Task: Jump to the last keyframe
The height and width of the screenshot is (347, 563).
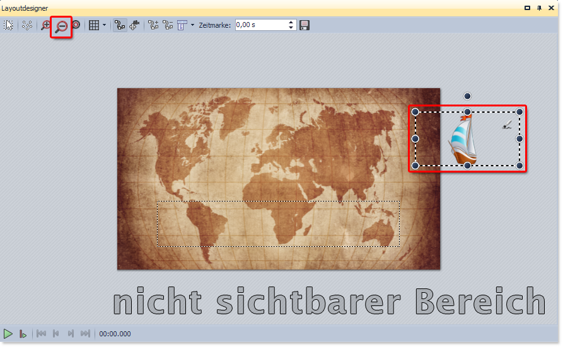Action: point(86,334)
